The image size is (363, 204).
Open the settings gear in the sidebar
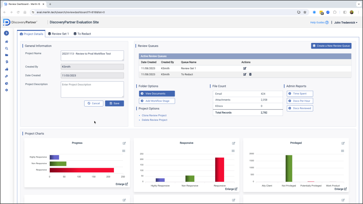tap(6, 90)
